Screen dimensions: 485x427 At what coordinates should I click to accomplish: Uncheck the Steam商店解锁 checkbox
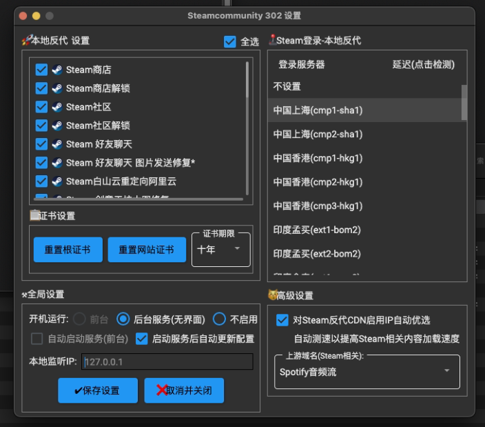(x=41, y=88)
